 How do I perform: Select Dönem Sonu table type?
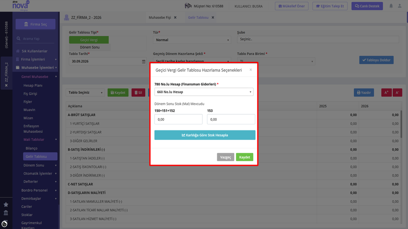[x=90, y=47]
